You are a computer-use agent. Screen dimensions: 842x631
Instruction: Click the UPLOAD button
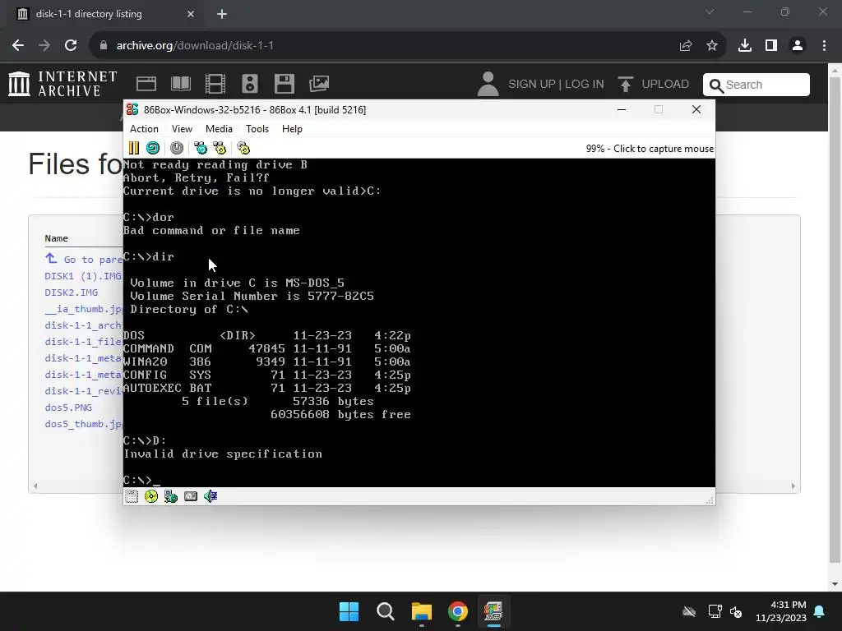click(x=654, y=85)
